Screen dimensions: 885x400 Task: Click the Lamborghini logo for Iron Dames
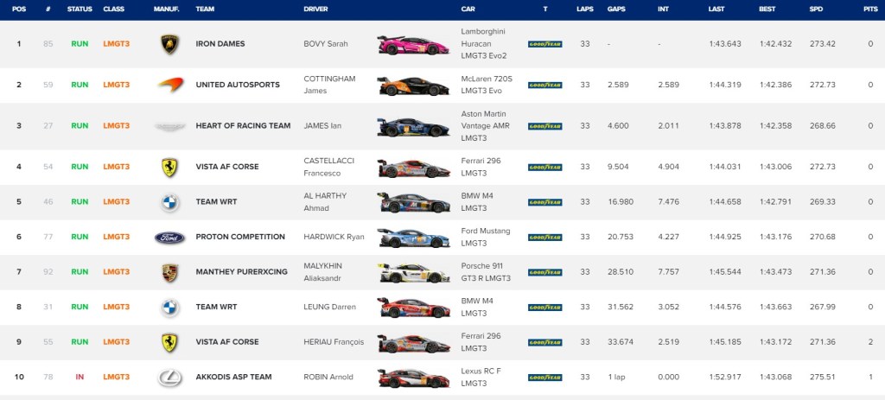tap(170, 44)
